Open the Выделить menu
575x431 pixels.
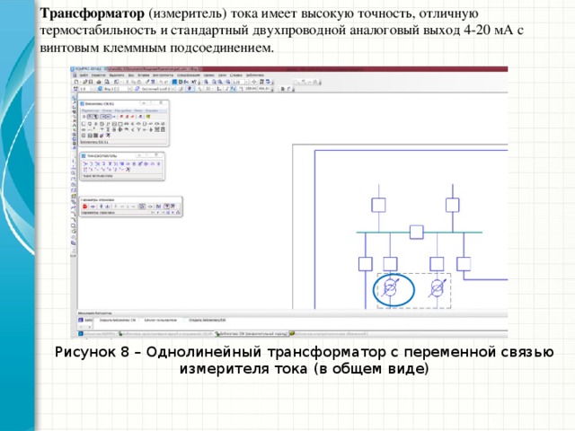[x=117, y=75]
